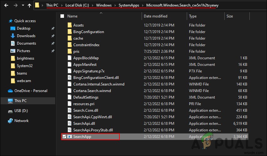The height and width of the screenshot is (156, 267).
Task: Select the DefaultSettings file
Action: click(x=86, y=97)
